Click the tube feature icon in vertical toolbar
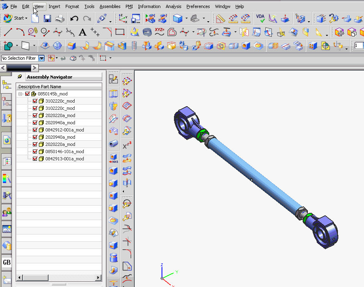This screenshot has height=287, width=364. tap(113, 144)
